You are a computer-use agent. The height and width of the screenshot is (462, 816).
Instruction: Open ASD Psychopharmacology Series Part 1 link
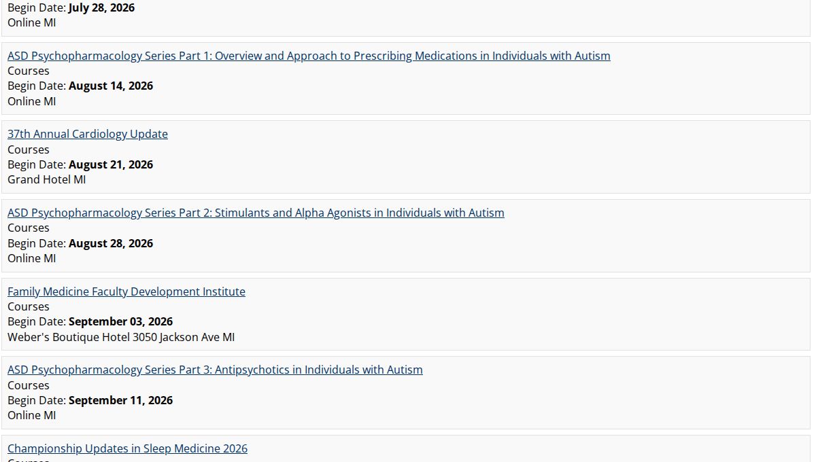coord(309,56)
